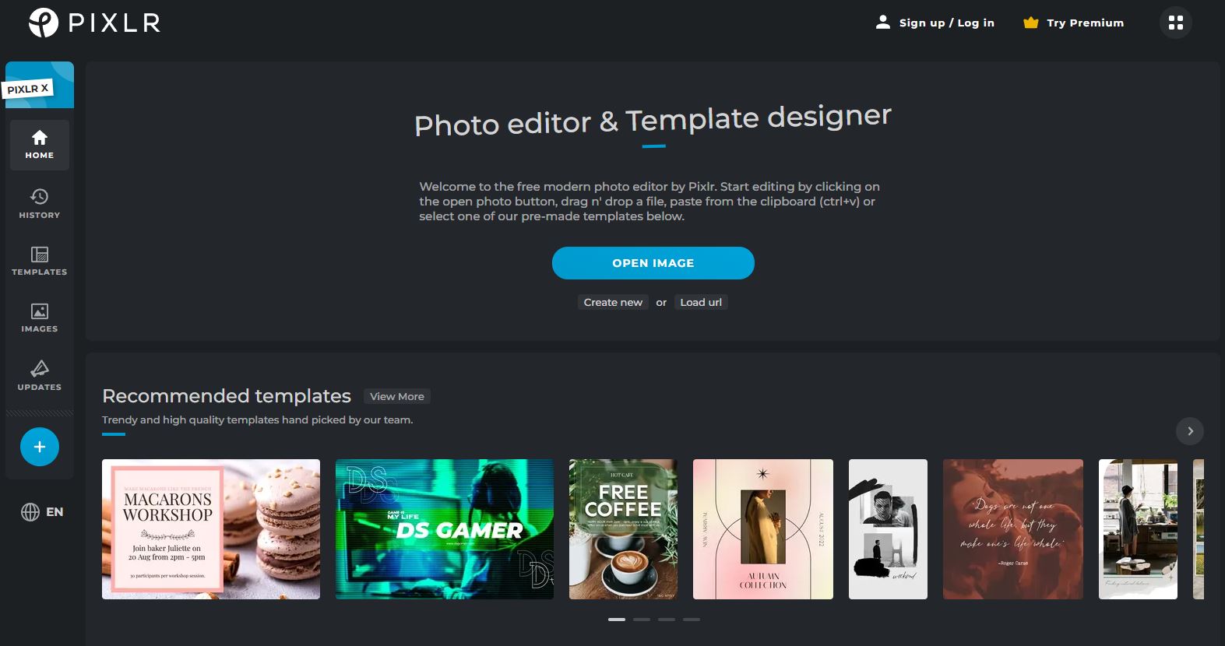Select the second carousel page indicator
The width and height of the screenshot is (1225, 646).
641,620
